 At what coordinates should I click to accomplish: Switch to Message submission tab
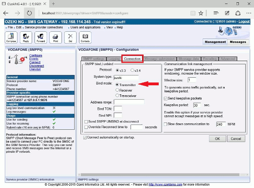(160, 59)
